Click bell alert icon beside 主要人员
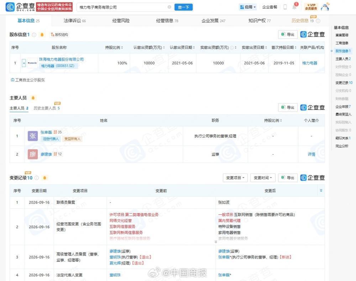This screenshot has height=281, width=356. [33, 98]
